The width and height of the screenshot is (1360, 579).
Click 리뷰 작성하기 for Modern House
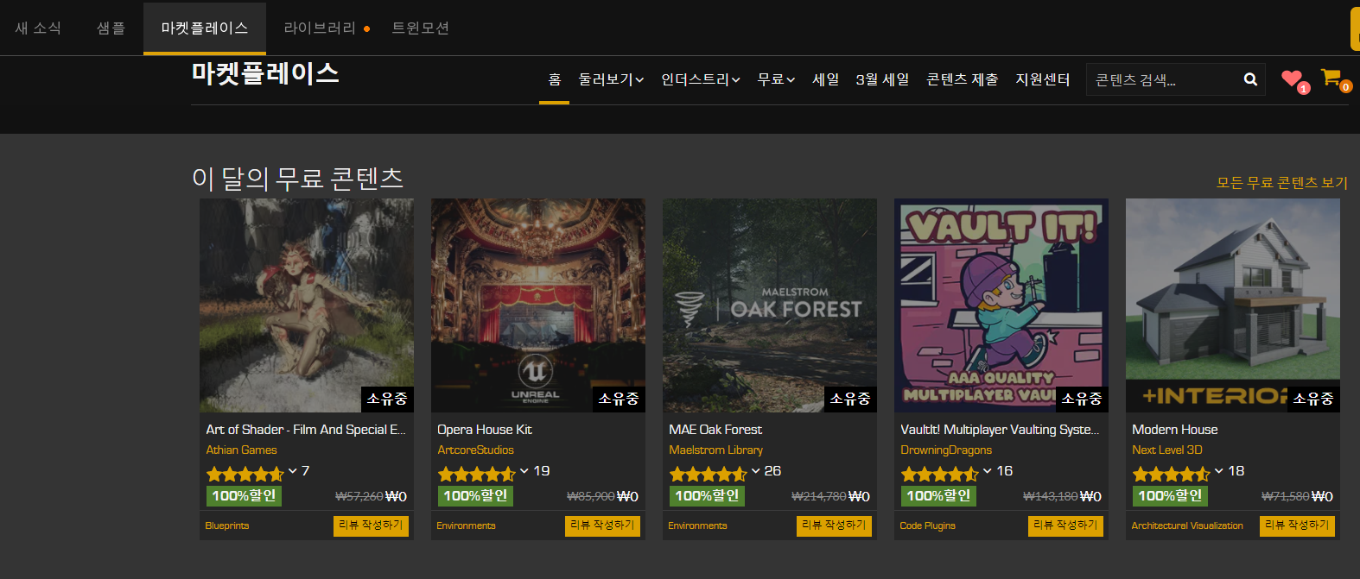pyautogui.click(x=1297, y=526)
